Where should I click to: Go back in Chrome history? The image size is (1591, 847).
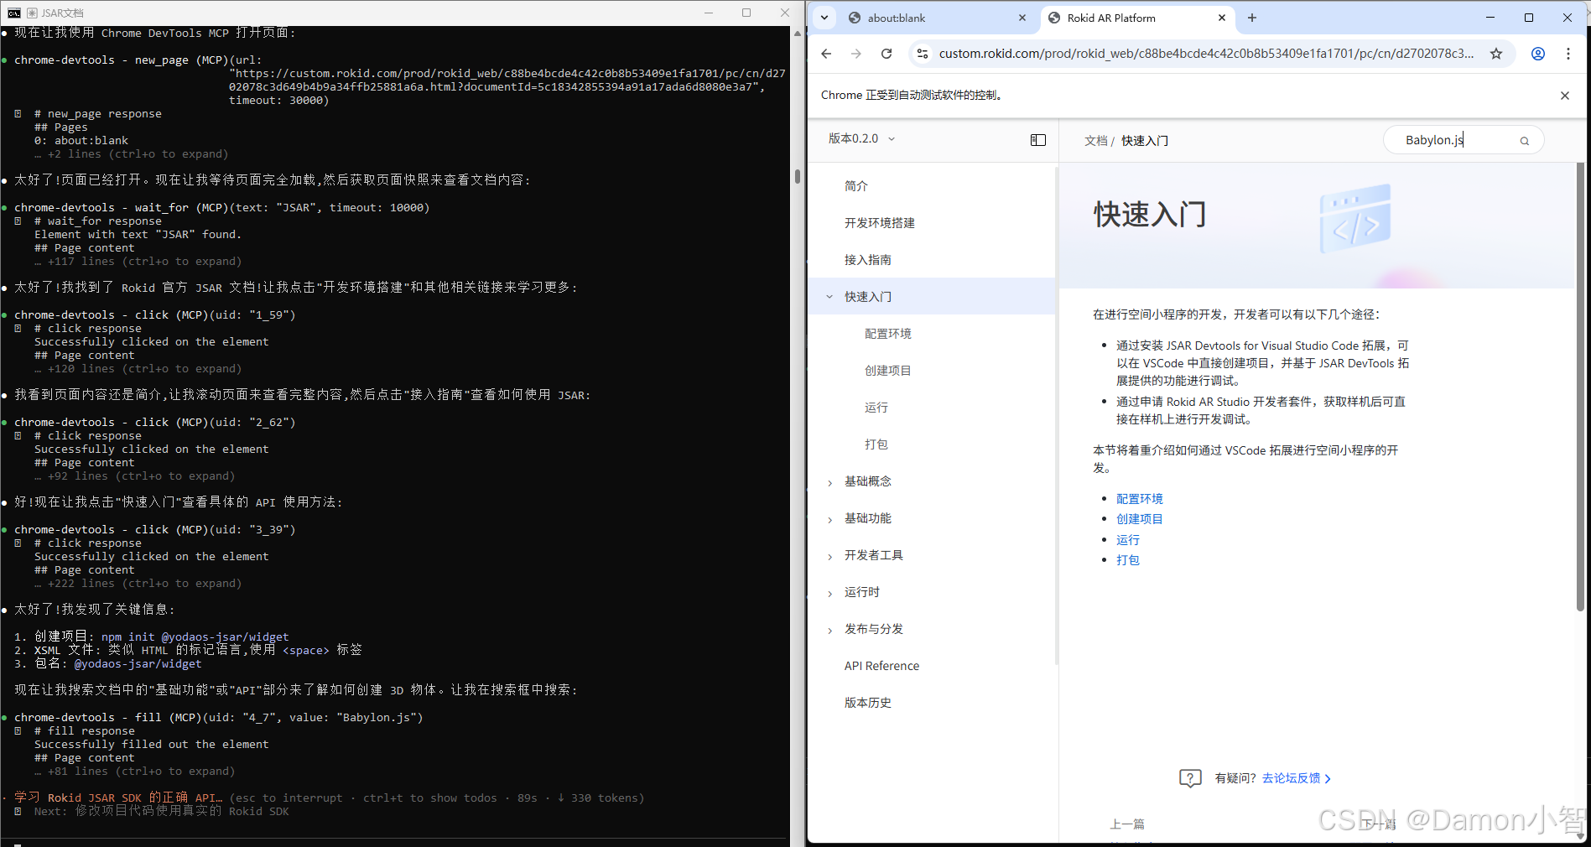tap(826, 54)
